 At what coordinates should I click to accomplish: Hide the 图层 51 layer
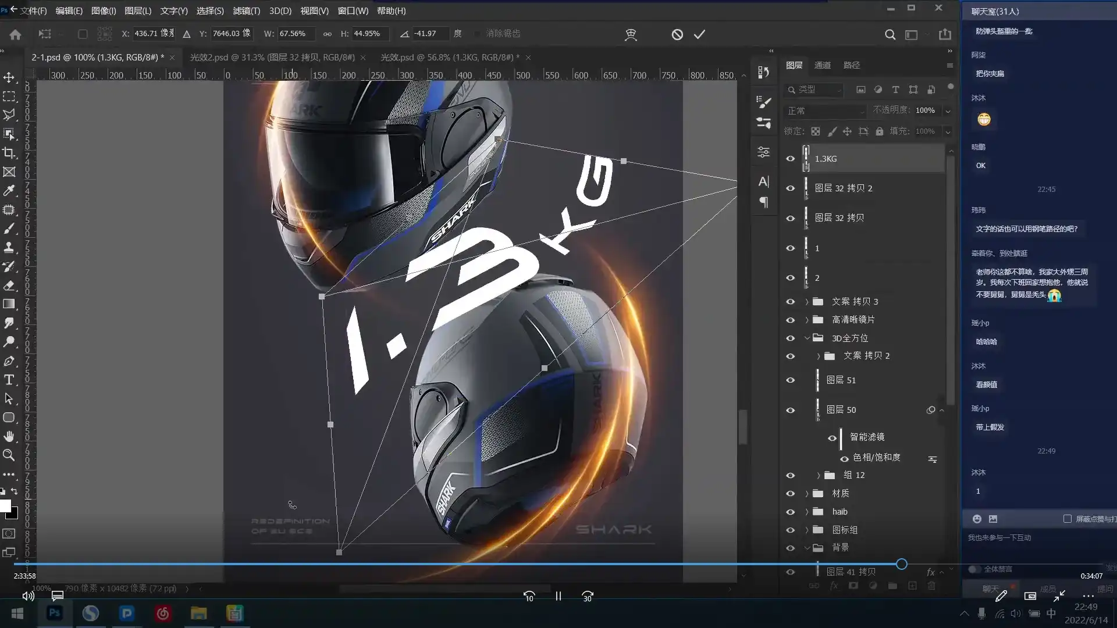click(790, 380)
